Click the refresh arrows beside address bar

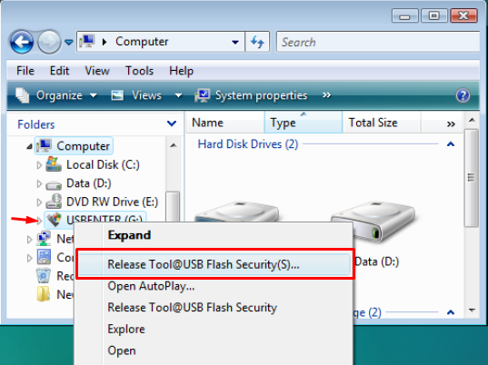pyautogui.click(x=257, y=42)
